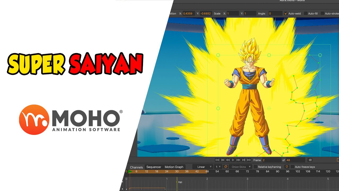339x191 pixels.
Task: Click the jump to next keyframe button
Action: [x=244, y=160]
